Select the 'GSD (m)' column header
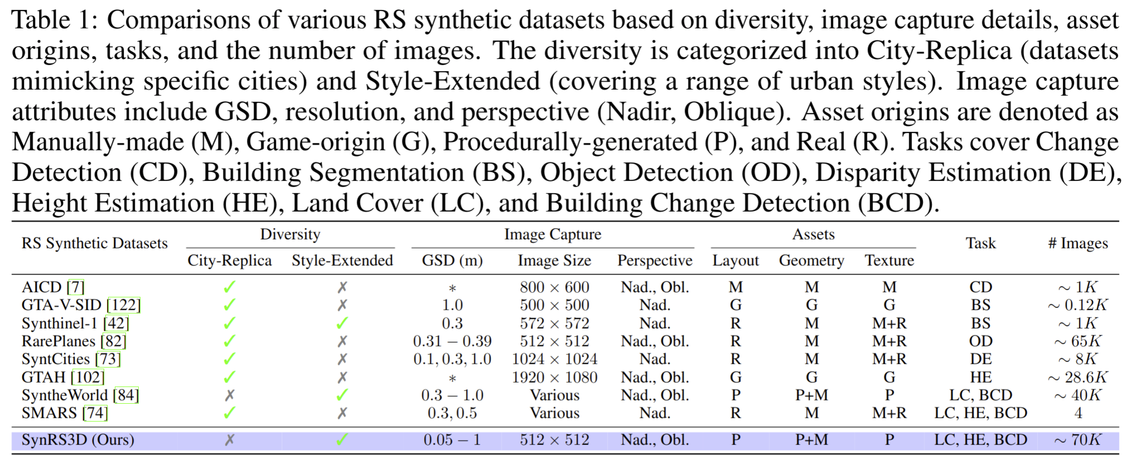 pyautogui.click(x=452, y=261)
